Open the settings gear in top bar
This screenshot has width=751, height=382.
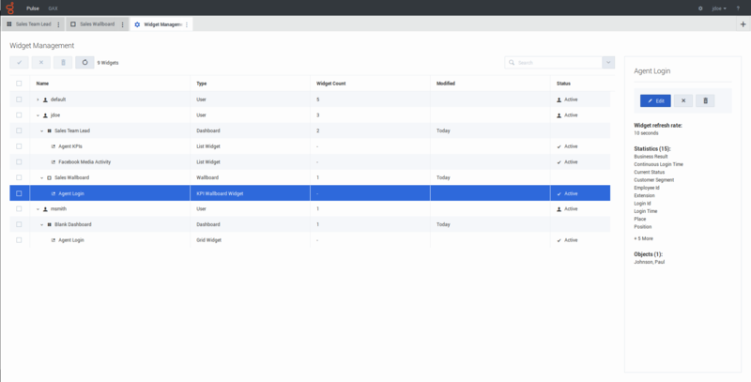[x=699, y=8]
